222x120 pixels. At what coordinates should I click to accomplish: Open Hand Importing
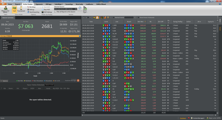coord(33,12)
